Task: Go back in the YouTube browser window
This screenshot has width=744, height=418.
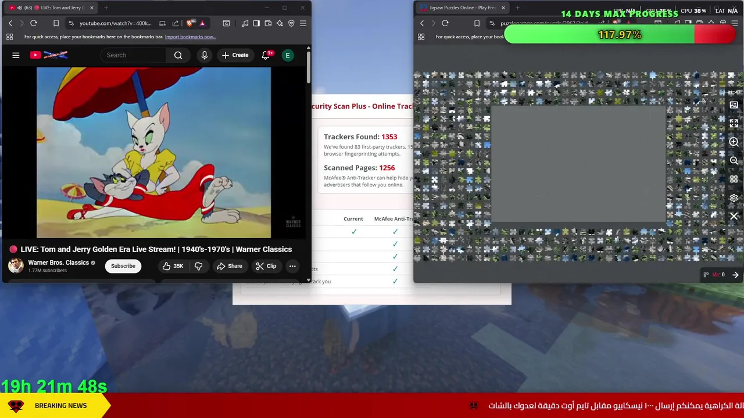Action: 10,23
